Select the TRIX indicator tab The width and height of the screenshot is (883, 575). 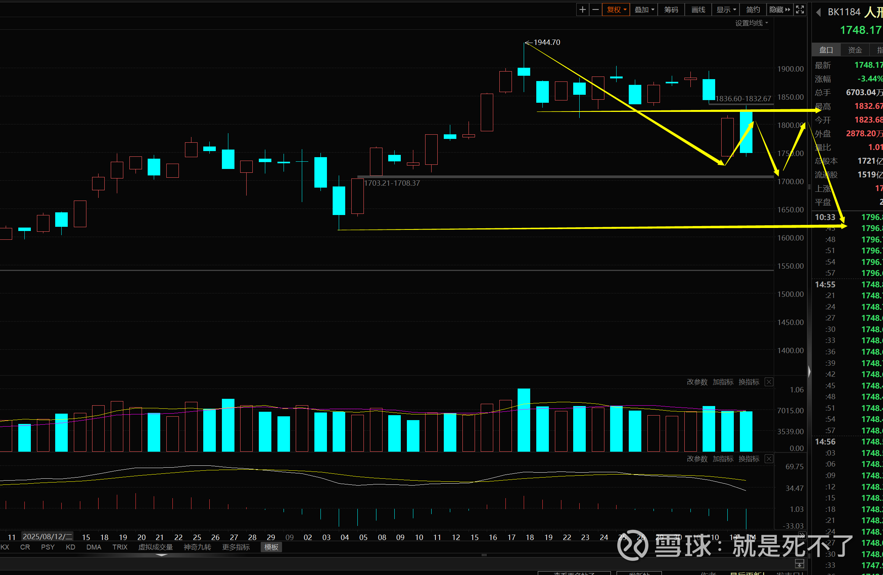point(120,547)
